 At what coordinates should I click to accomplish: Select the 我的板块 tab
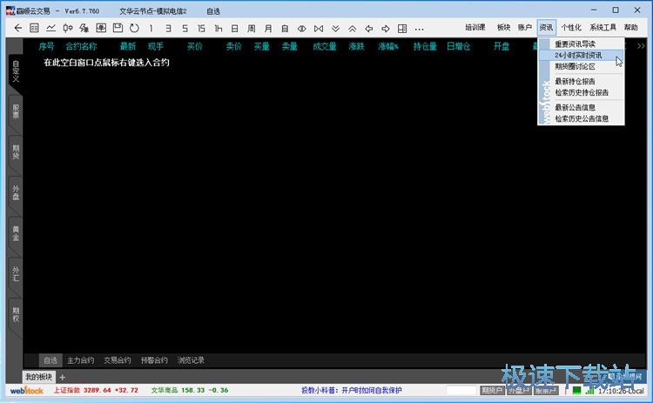coord(38,377)
